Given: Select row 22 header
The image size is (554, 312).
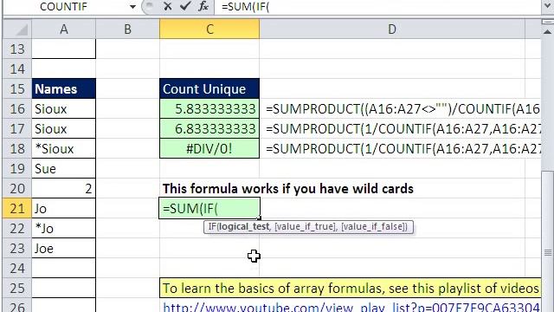Looking at the screenshot, I should click(x=17, y=228).
